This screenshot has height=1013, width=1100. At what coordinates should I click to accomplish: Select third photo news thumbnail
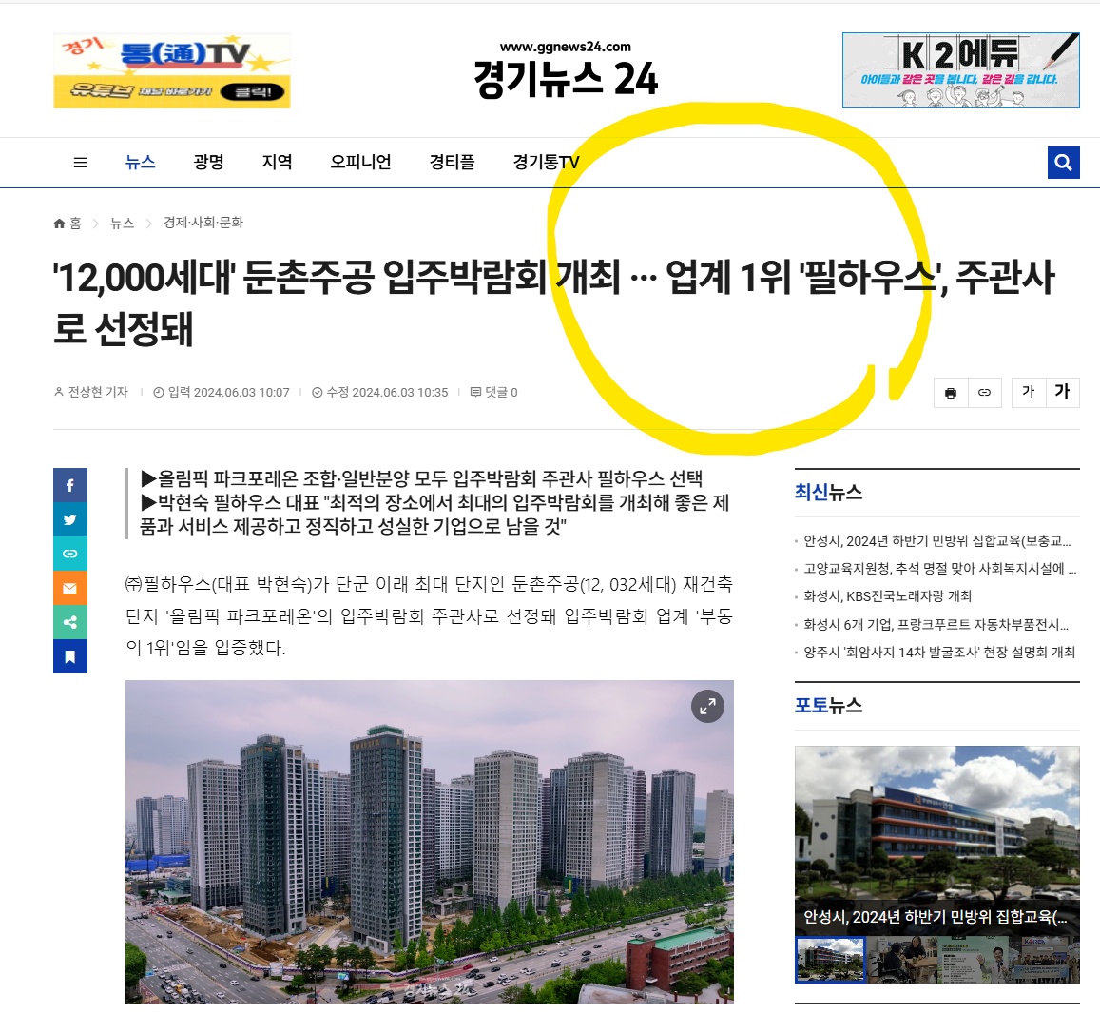pos(973,960)
